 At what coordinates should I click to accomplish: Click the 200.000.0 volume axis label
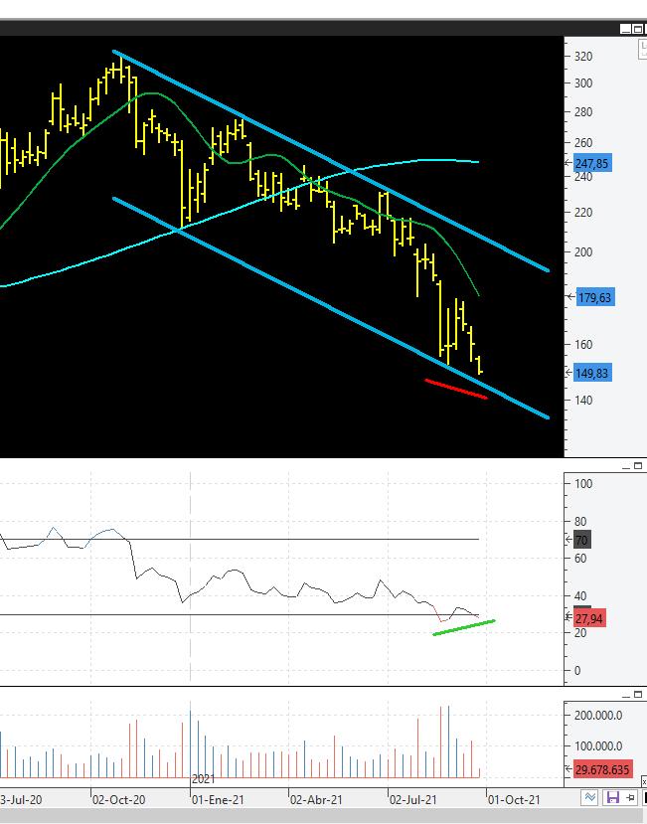point(598,716)
